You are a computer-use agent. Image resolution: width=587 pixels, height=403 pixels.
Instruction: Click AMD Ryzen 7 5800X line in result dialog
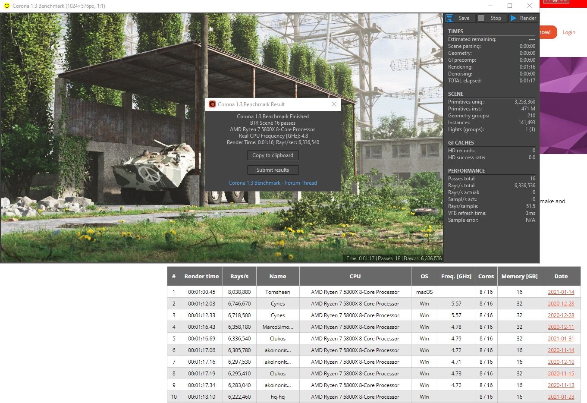coord(273,129)
